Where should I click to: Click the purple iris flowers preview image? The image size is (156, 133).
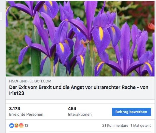pos(80,39)
